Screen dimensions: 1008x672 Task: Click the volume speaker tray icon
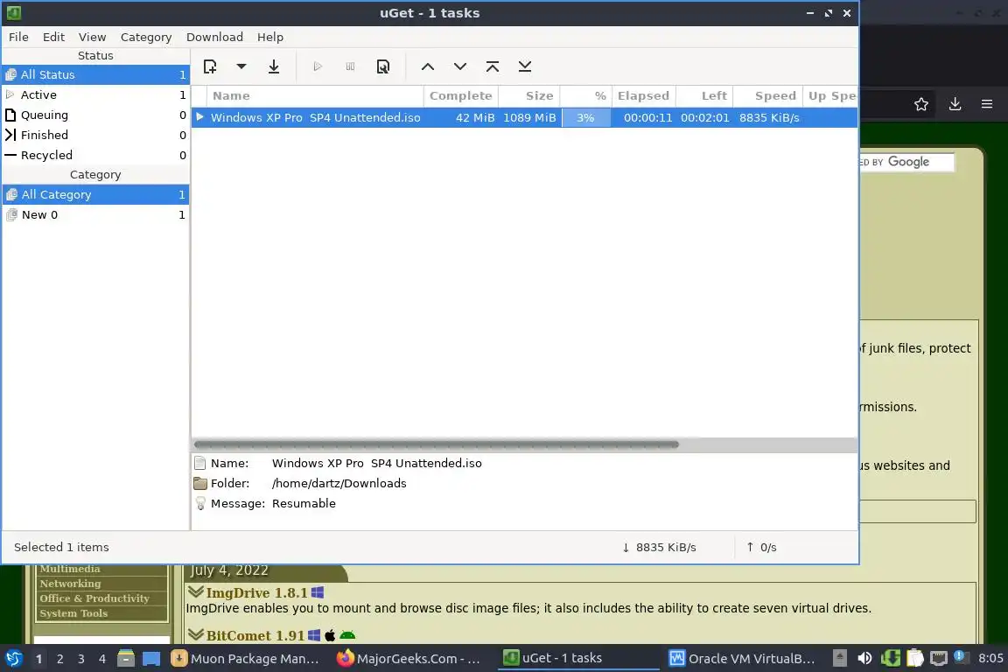pos(865,659)
